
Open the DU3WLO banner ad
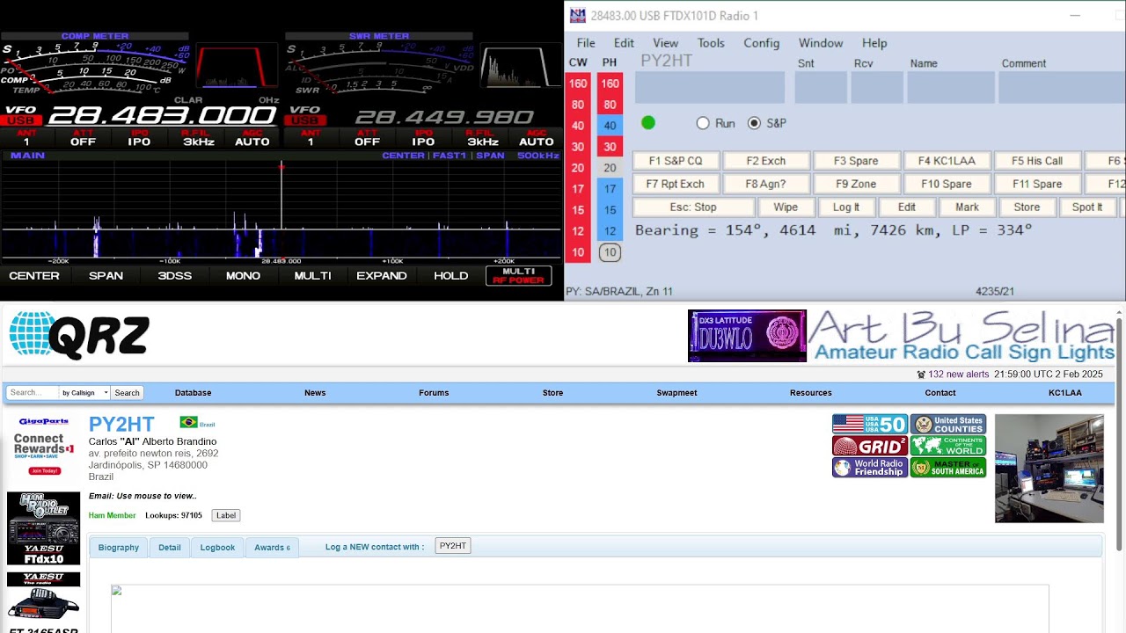pyautogui.click(x=747, y=336)
